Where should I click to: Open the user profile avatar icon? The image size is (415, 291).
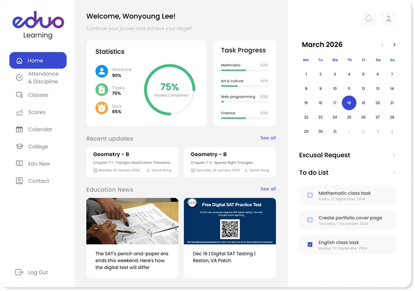pos(388,18)
